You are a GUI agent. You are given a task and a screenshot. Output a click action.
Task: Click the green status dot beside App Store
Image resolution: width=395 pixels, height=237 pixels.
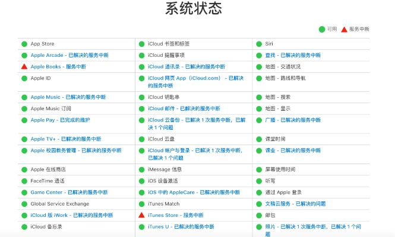24,44
